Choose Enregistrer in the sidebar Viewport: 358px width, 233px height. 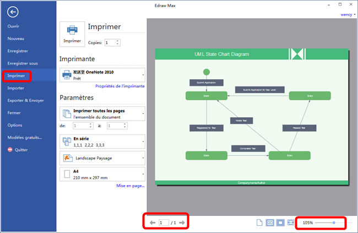[x=18, y=51]
